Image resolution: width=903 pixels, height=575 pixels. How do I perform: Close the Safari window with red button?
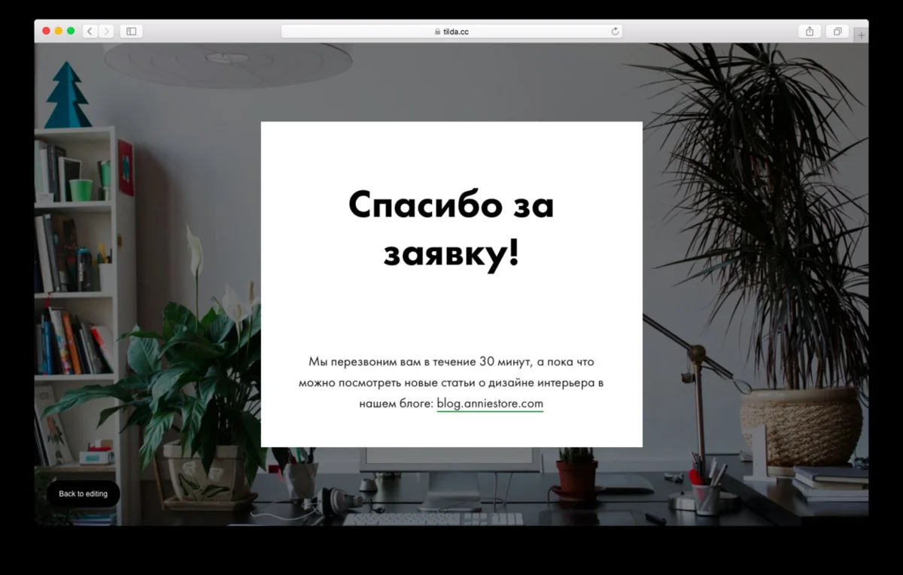click(46, 31)
